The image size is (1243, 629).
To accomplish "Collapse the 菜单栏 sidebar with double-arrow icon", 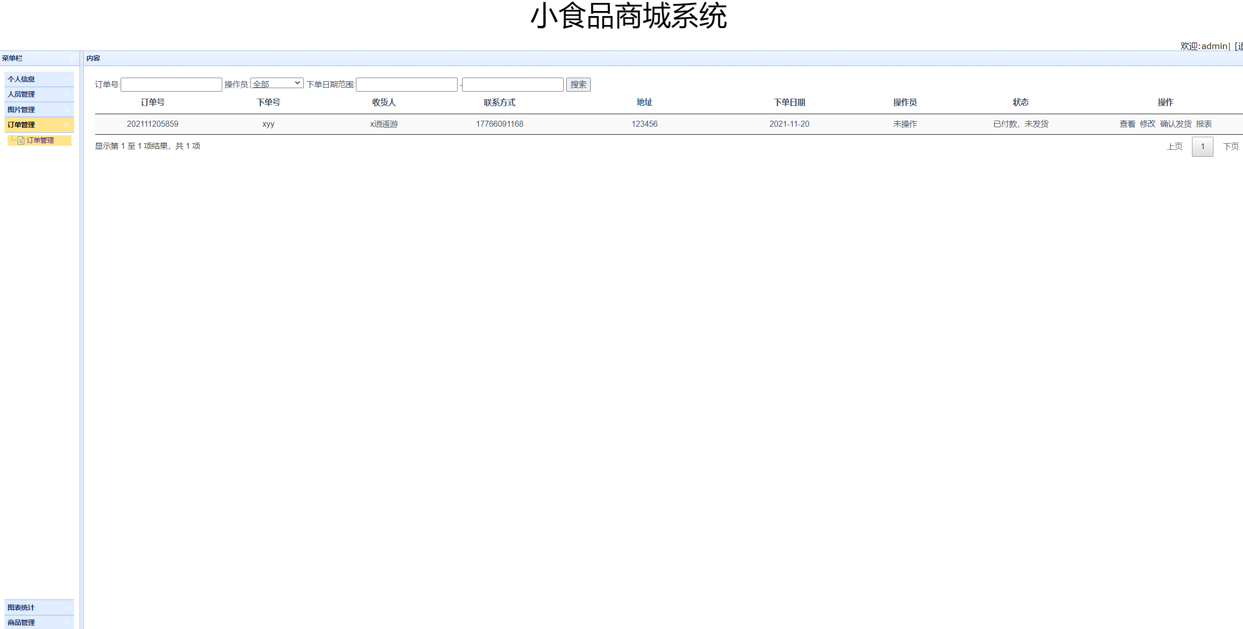I will pyautogui.click(x=72, y=58).
